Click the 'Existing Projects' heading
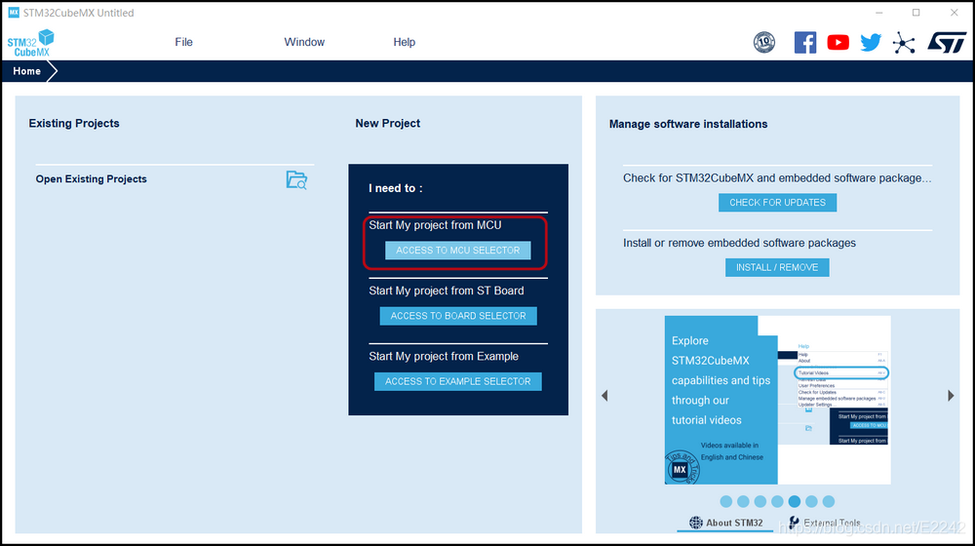This screenshot has width=975, height=546. point(74,124)
